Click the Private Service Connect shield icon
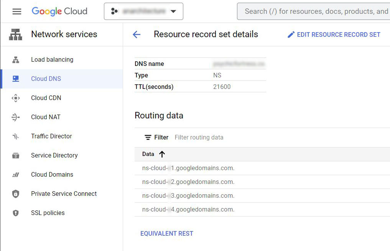This screenshot has width=390, height=251. coord(16,194)
